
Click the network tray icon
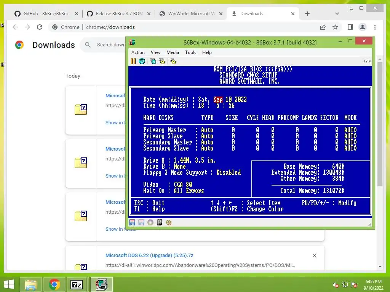coord(345,285)
